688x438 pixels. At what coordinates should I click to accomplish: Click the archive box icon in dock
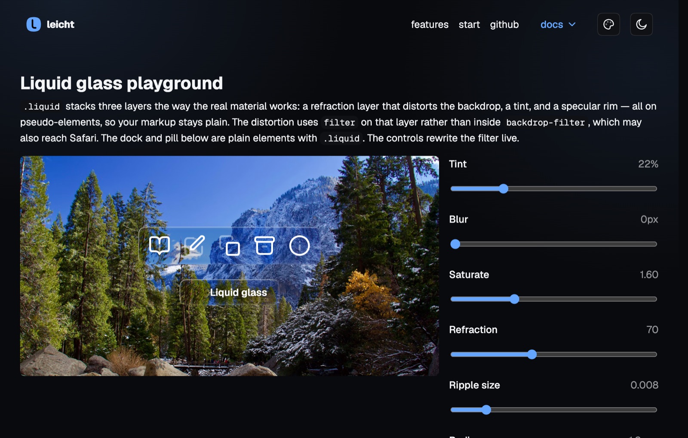(x=264, y=246)
